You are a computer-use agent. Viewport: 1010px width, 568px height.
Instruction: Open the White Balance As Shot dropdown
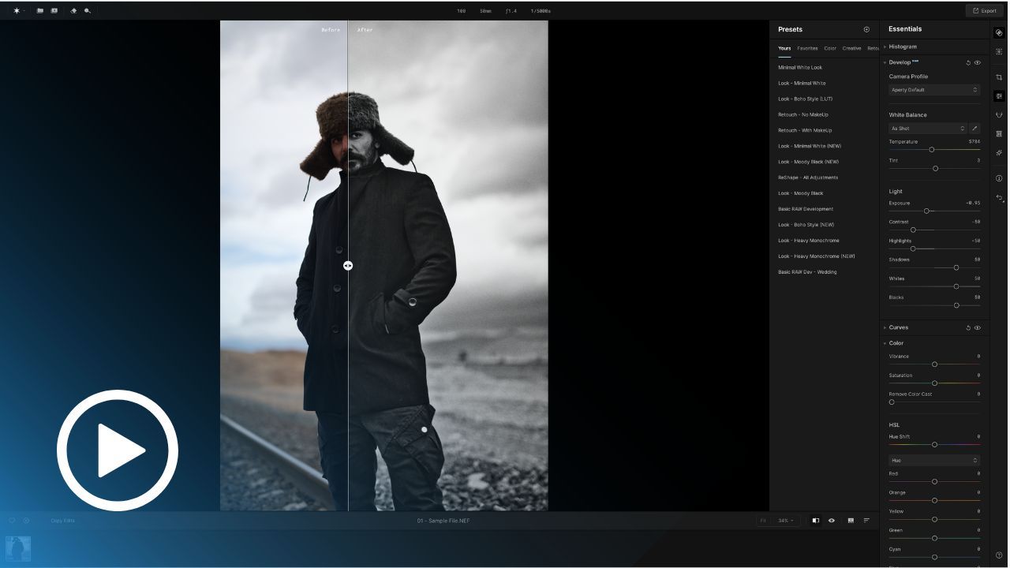[928, 129]
